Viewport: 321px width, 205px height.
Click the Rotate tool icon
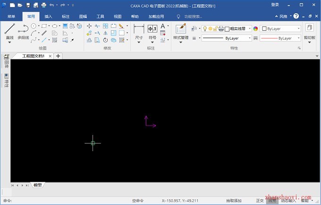click(x=105, y=40)
